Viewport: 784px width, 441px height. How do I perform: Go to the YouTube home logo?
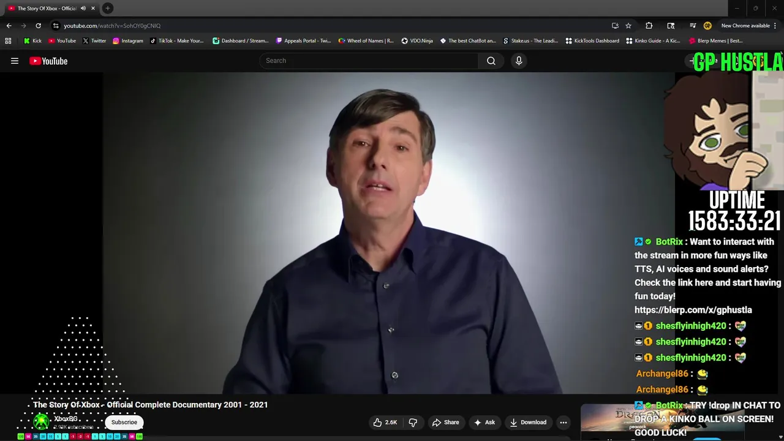[x=48, y=61]
